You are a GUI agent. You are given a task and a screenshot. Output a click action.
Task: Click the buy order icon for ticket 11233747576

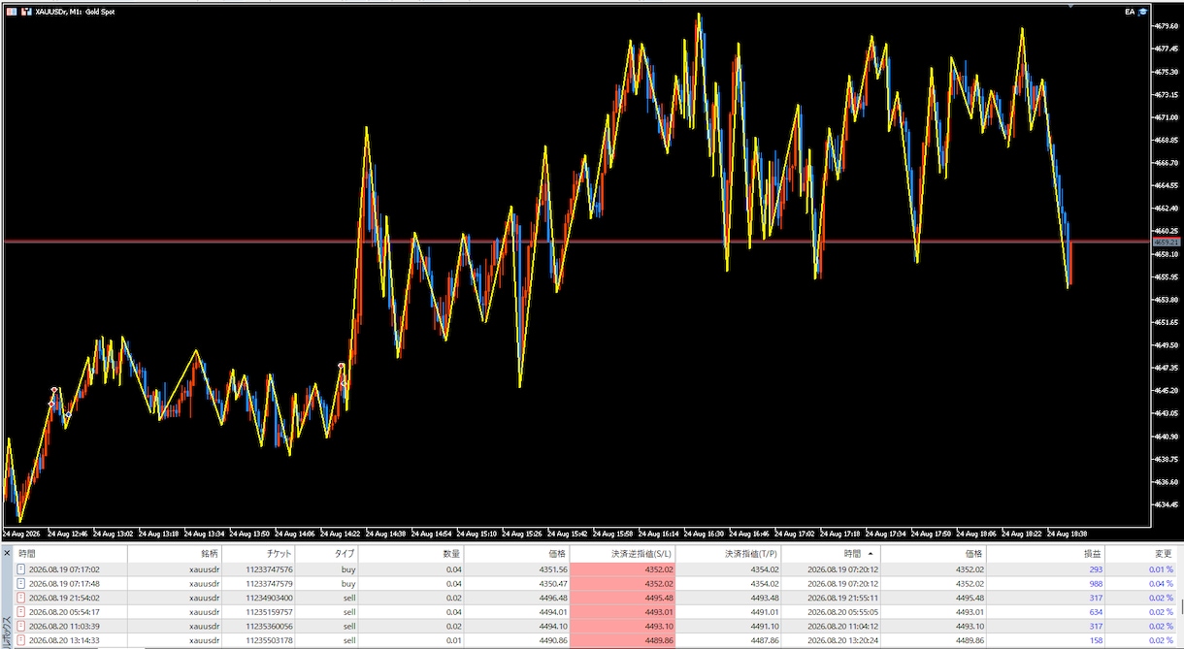[22, 569]
